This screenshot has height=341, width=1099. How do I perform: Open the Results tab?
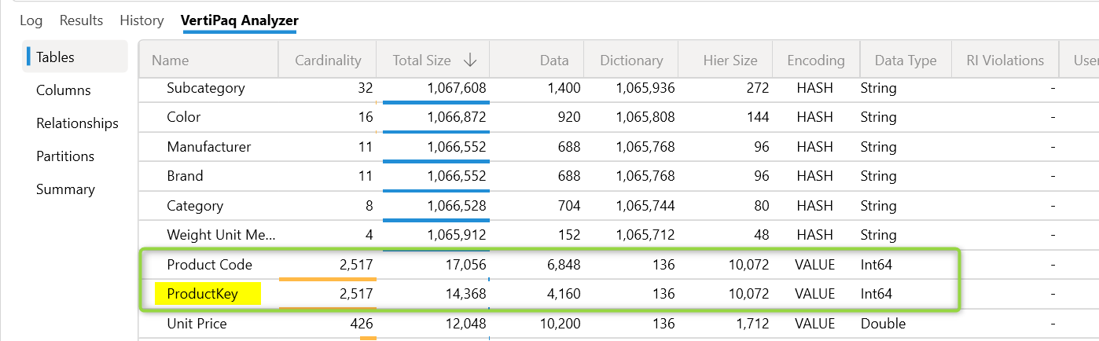[x=81, y=20]
